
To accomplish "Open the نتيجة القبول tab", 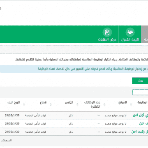I will pos(130,35).
